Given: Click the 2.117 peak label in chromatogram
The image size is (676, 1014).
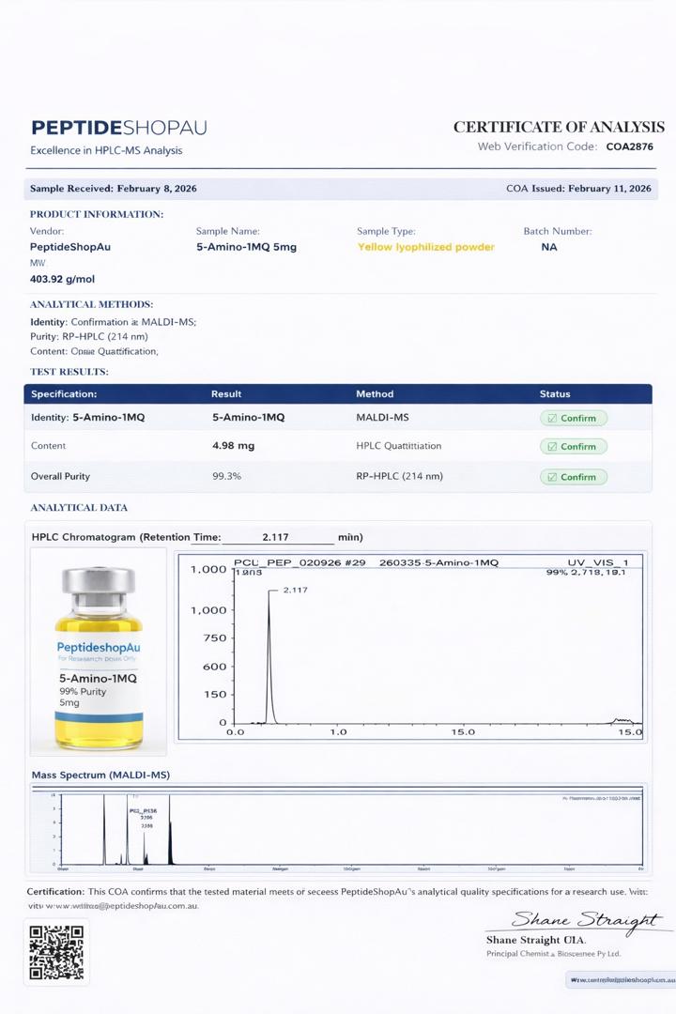Looking at the screenshot, I should tap(296, 590).
